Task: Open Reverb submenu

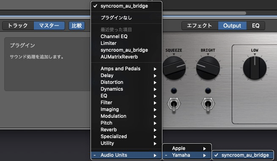Action: (x=126, y=130)
